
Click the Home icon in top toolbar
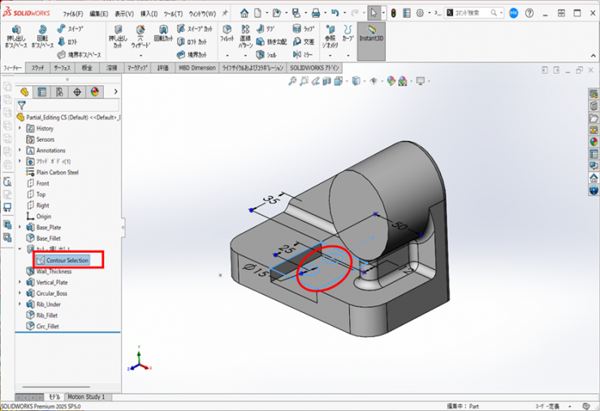coord(245,13)
